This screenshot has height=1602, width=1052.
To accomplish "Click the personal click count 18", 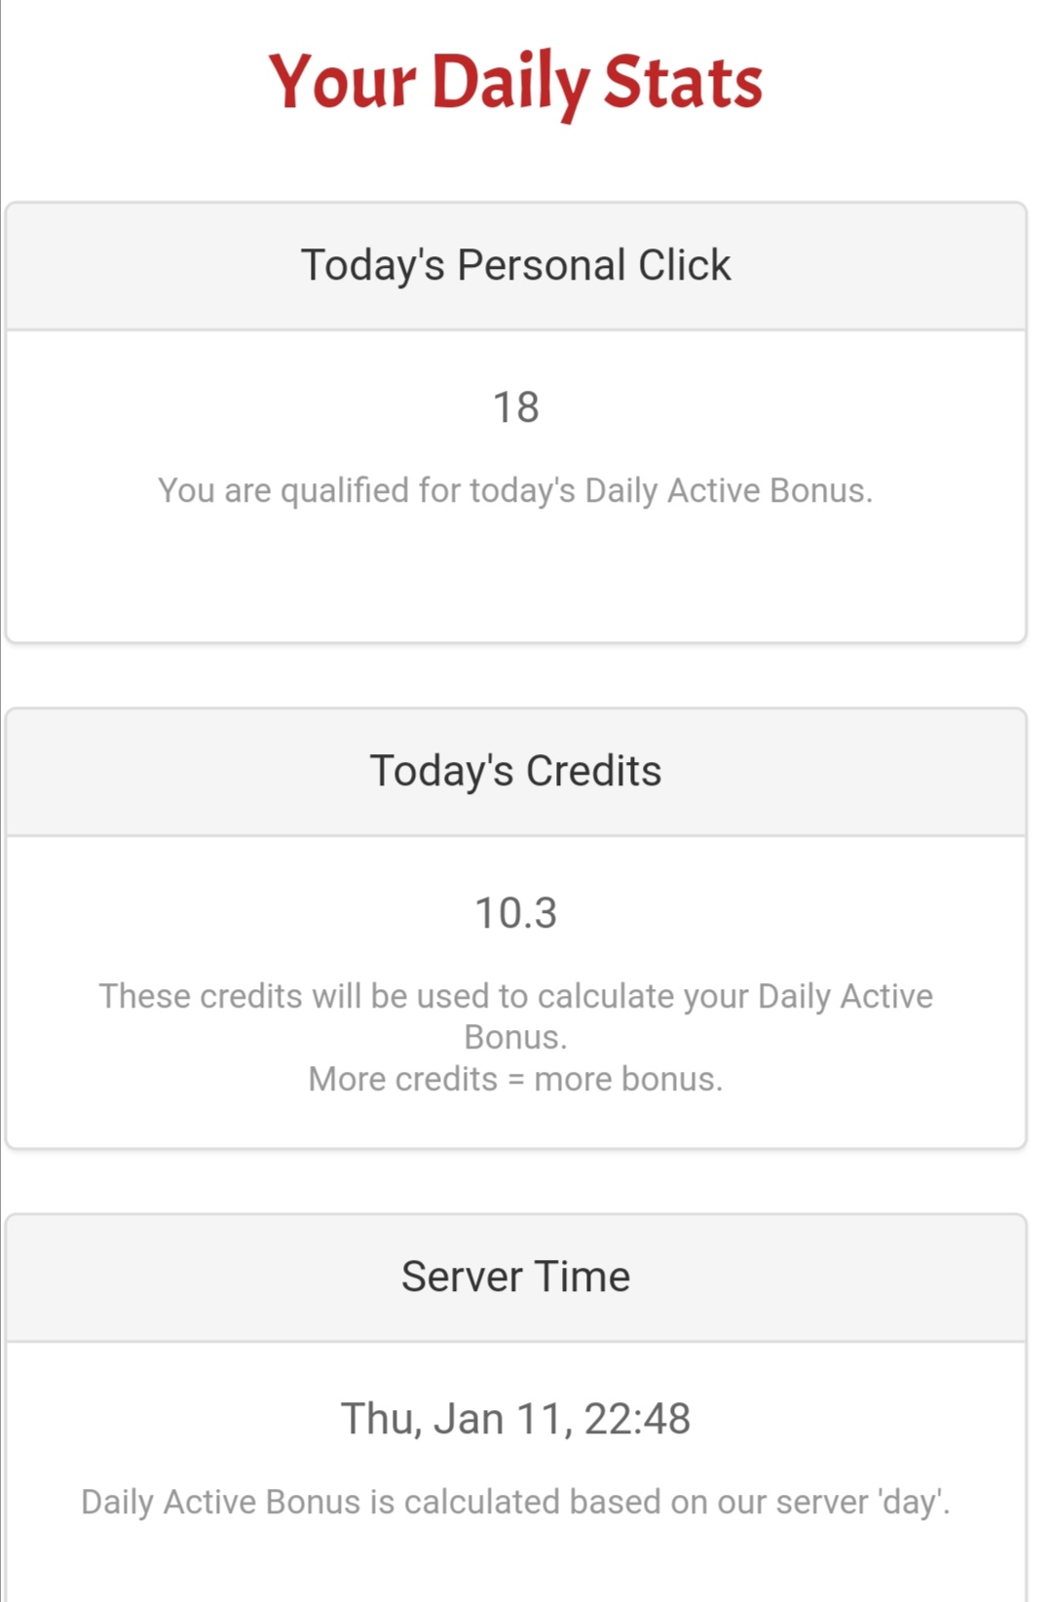I will coord(515,407).
